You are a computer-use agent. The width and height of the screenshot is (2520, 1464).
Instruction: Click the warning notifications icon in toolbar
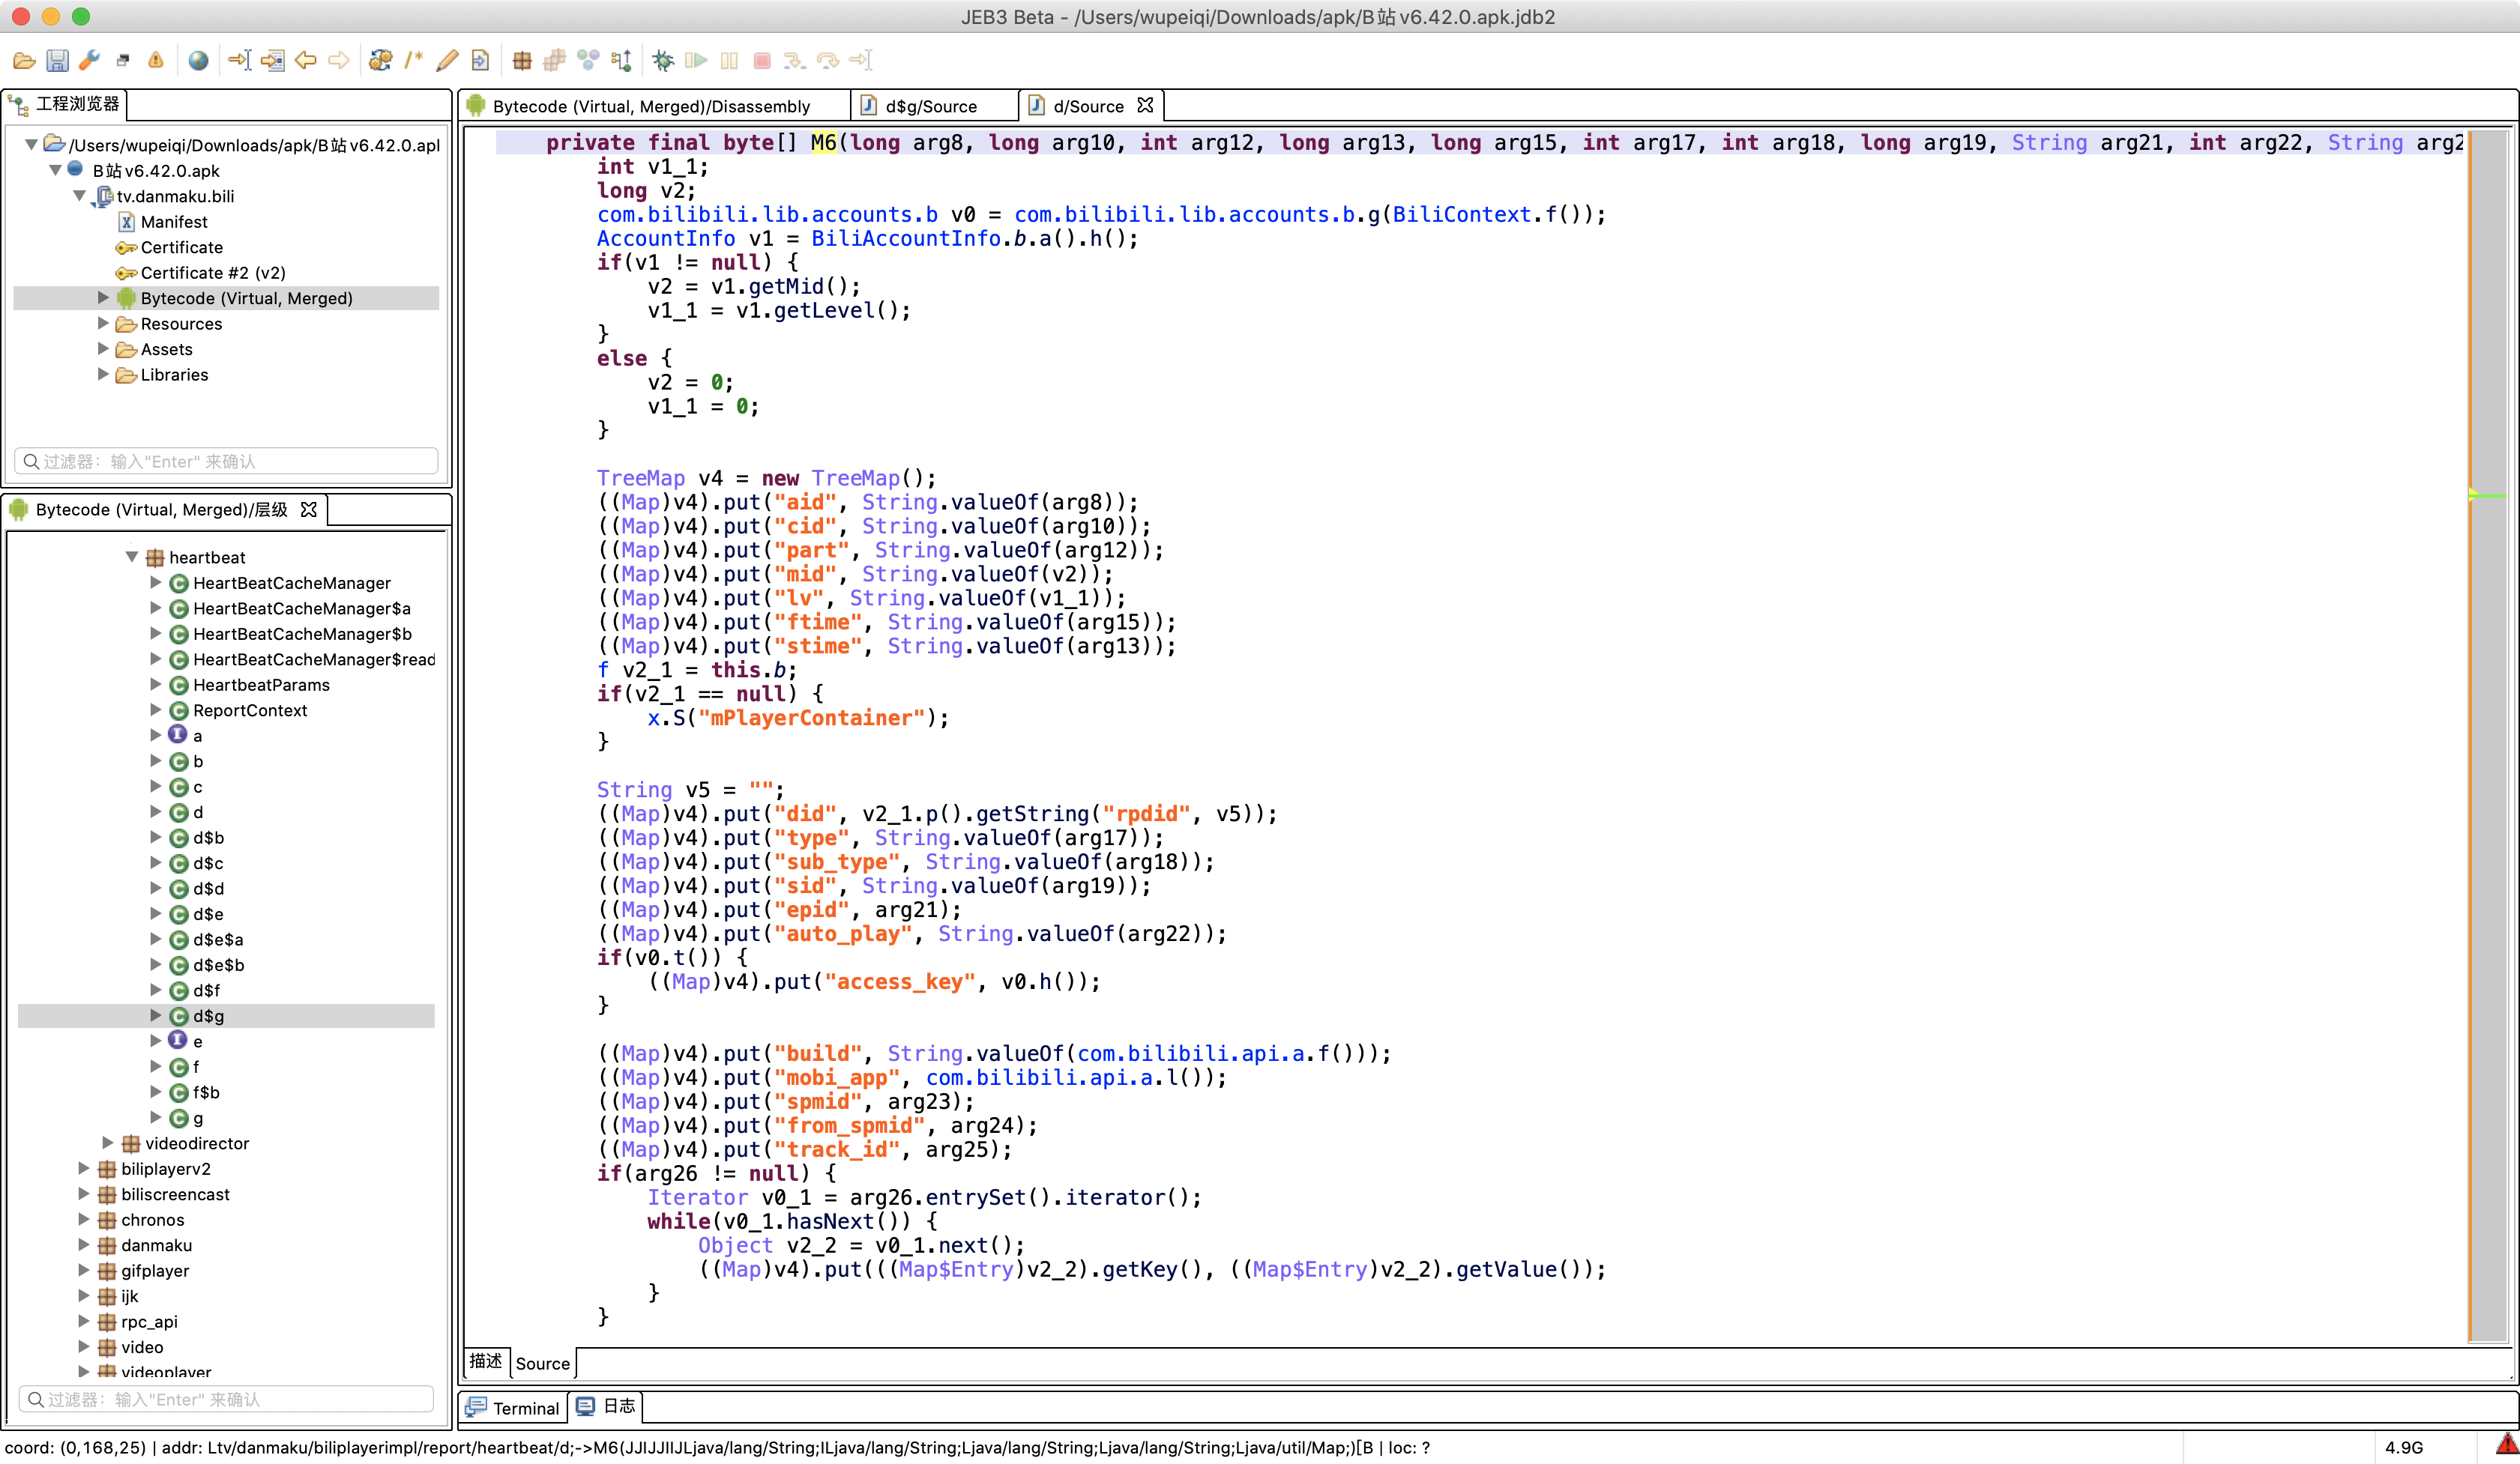[x=155, y=61]
